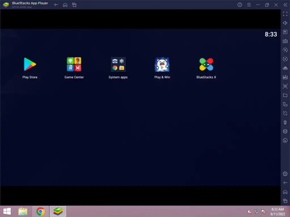Click the back arrow in title bar
The width and height of the screenshot is (290, 217).
click(56, 5)
